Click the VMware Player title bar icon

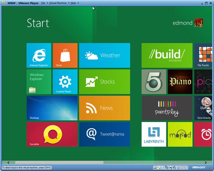4,3
